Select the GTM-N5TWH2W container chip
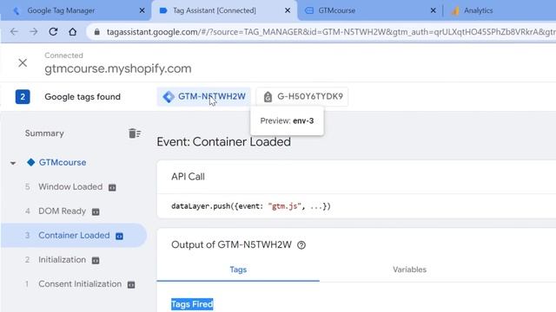556x312 pixels. tap(204, 96)
